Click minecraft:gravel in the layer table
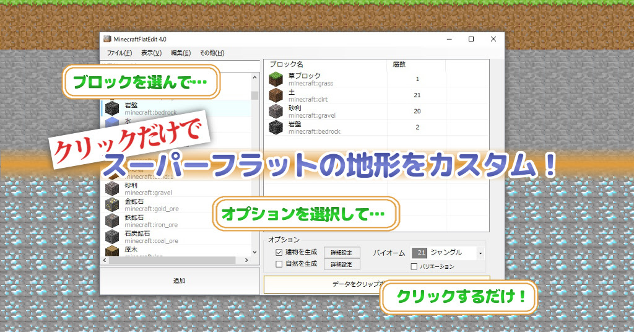The image size is (634, 332). [x=312, y=115]
